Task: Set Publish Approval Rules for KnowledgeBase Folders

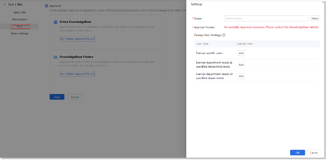Action: 77,74
